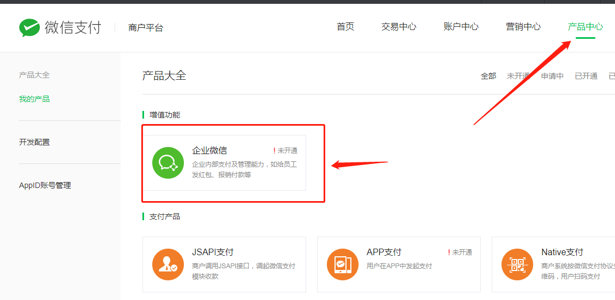This screenshot has height=300, width=615.
Task: Open the 企业微信 product title
Action: pyautogui.click(x=210, y=150)
